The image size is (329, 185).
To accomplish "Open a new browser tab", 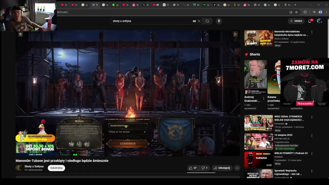I will pos(295,5).
